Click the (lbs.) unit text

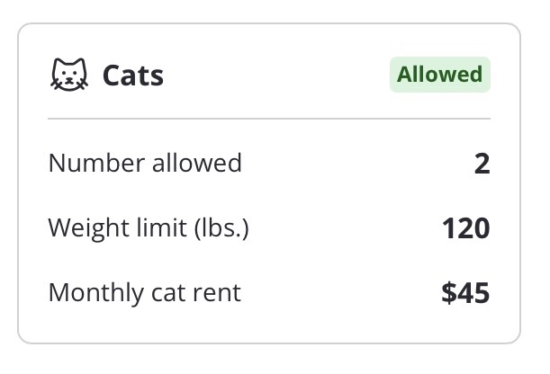click(221, 228)
